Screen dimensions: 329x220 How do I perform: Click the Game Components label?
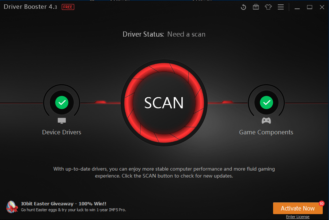pyautogui.click(x=266, y=132)
